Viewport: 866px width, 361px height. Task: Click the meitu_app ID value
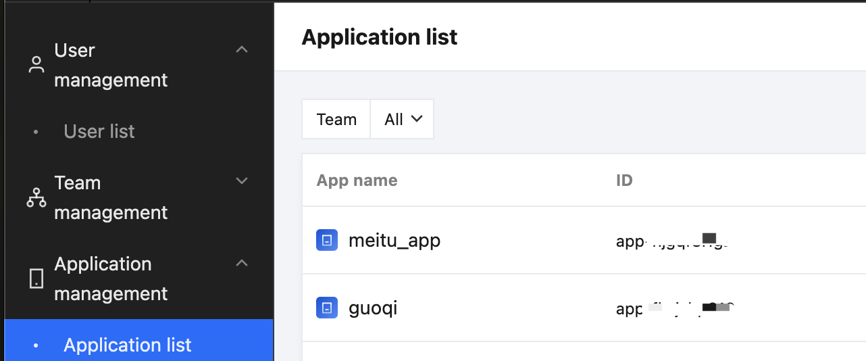[672, 241]
